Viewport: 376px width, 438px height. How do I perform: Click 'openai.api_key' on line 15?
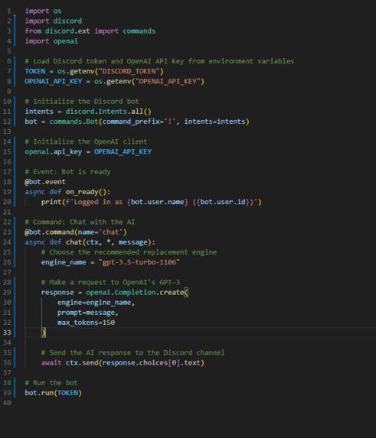pos(54,151)
